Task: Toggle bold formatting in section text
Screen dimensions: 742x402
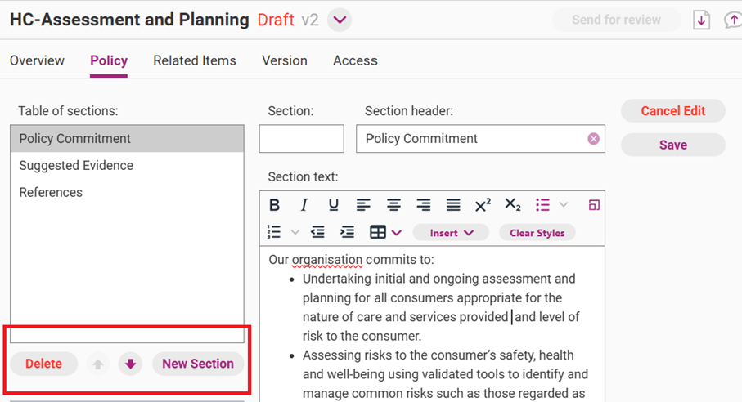Action: tap(275, 205)
